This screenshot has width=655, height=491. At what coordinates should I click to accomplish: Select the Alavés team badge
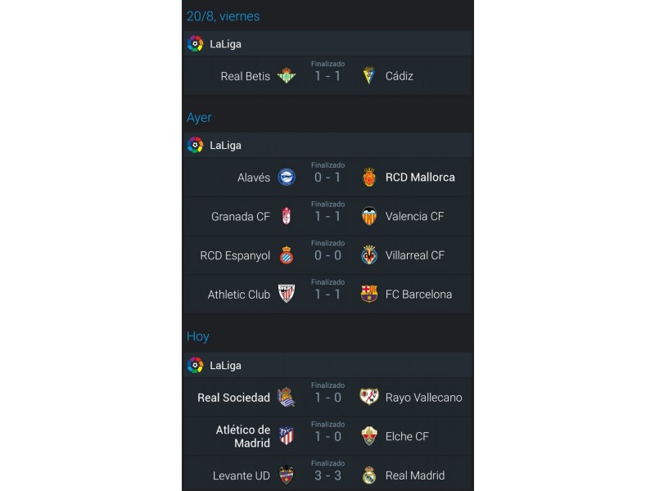pyautogui.click(x=287, y=177)
